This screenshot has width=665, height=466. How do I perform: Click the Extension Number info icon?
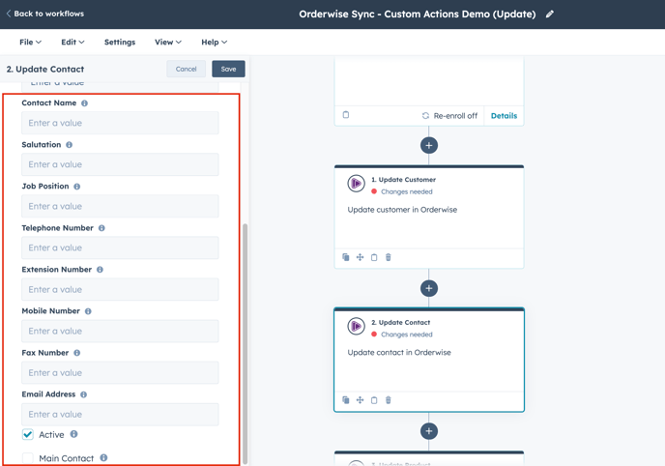pos(100,269)
